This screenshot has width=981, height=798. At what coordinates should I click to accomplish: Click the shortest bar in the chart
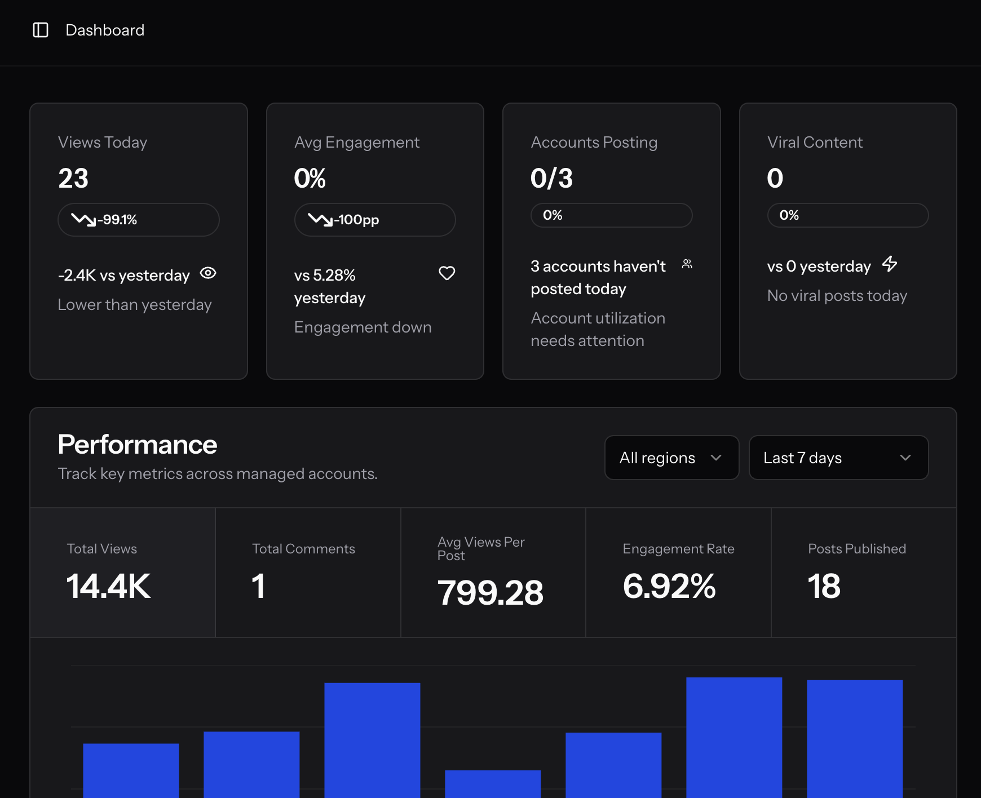[492, 783]
